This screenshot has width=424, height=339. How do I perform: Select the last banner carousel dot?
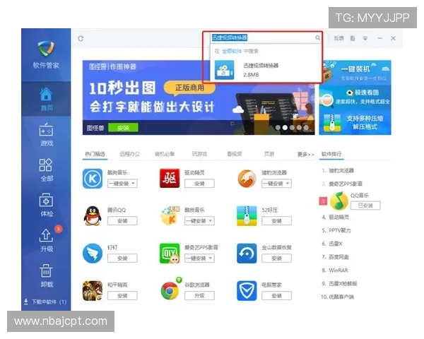click(306, 127)
